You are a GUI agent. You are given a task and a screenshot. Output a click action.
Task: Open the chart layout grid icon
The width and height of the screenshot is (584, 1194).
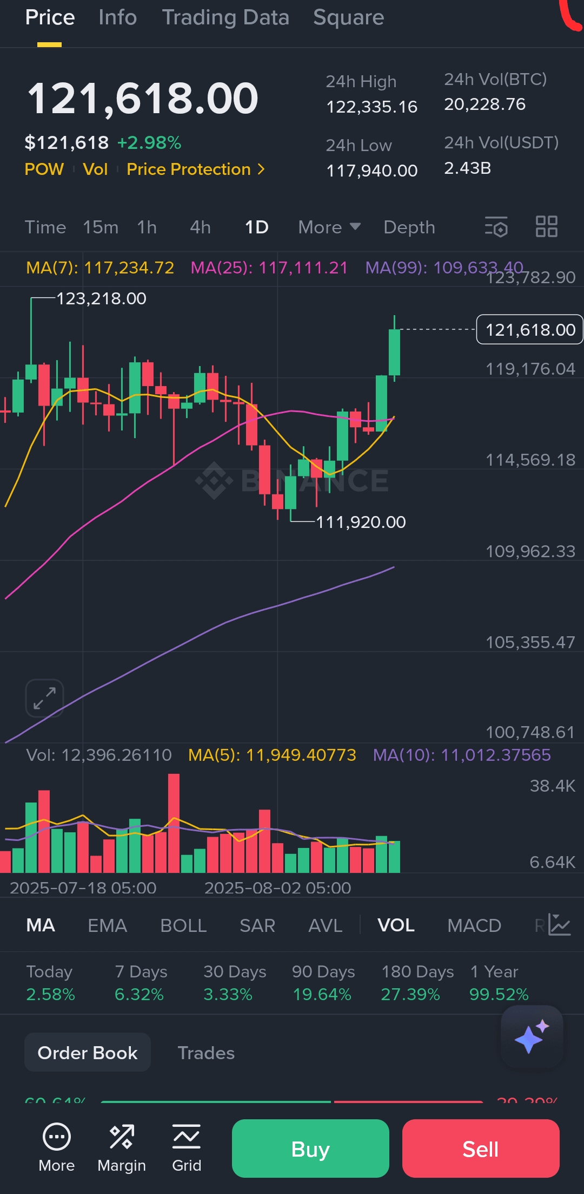coord(546,227)
